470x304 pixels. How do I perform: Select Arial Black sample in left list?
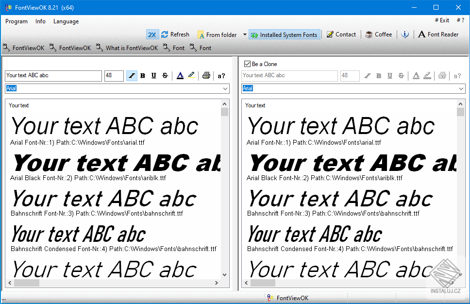(117, 163)
